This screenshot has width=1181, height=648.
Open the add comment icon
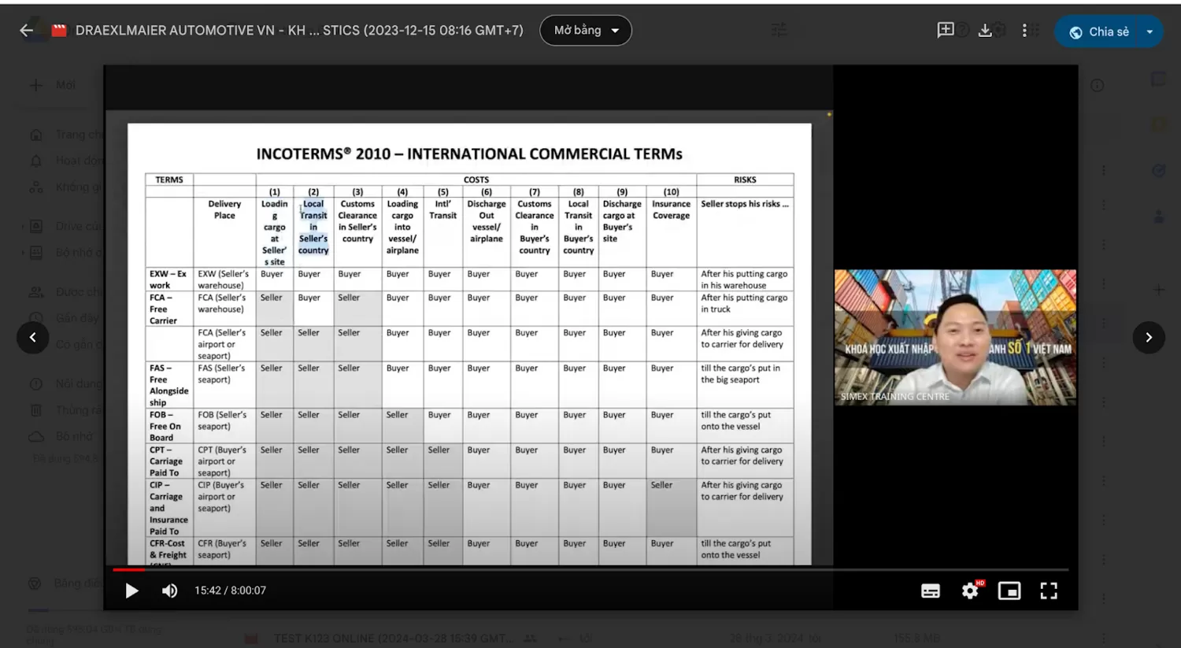pos(946,31)
